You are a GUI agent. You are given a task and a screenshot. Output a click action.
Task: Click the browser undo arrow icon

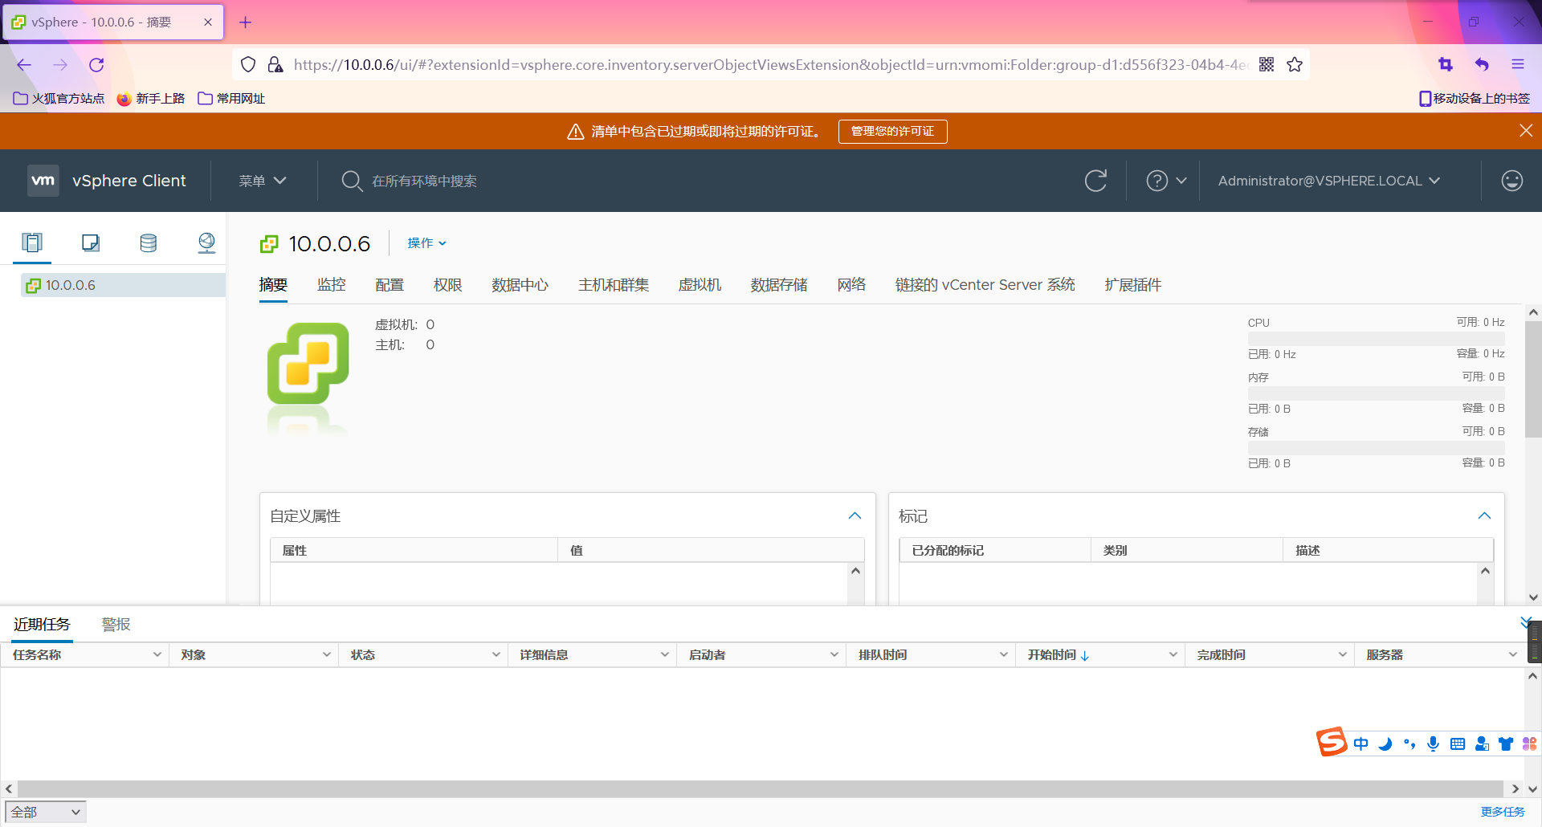click(1482, 64)
